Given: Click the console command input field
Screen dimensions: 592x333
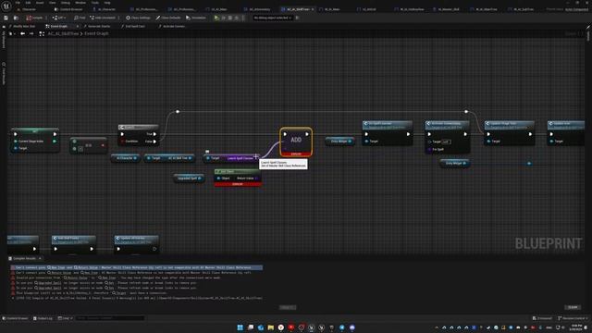Looking at the screenshot, I should (x=109, y=318).
